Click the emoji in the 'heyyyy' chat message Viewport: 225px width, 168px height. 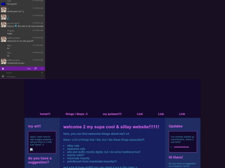[16, 26]
